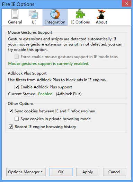This screenshot has width=133, height=182.
Task: Select the Integration tab label
Action: pyautogui.click(x=55, y=22)
